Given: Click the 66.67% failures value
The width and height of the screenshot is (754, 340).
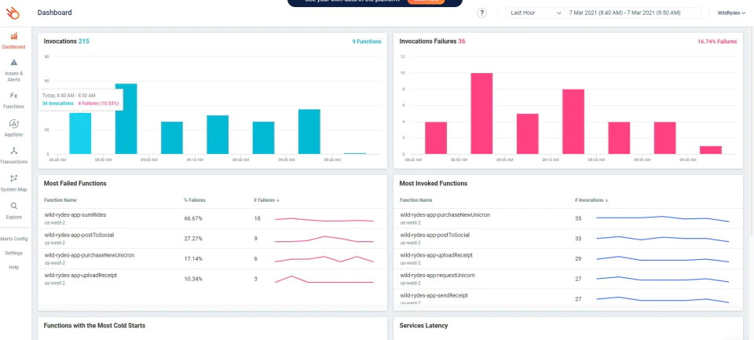Looking at the screenshot, I should (193, 218).
